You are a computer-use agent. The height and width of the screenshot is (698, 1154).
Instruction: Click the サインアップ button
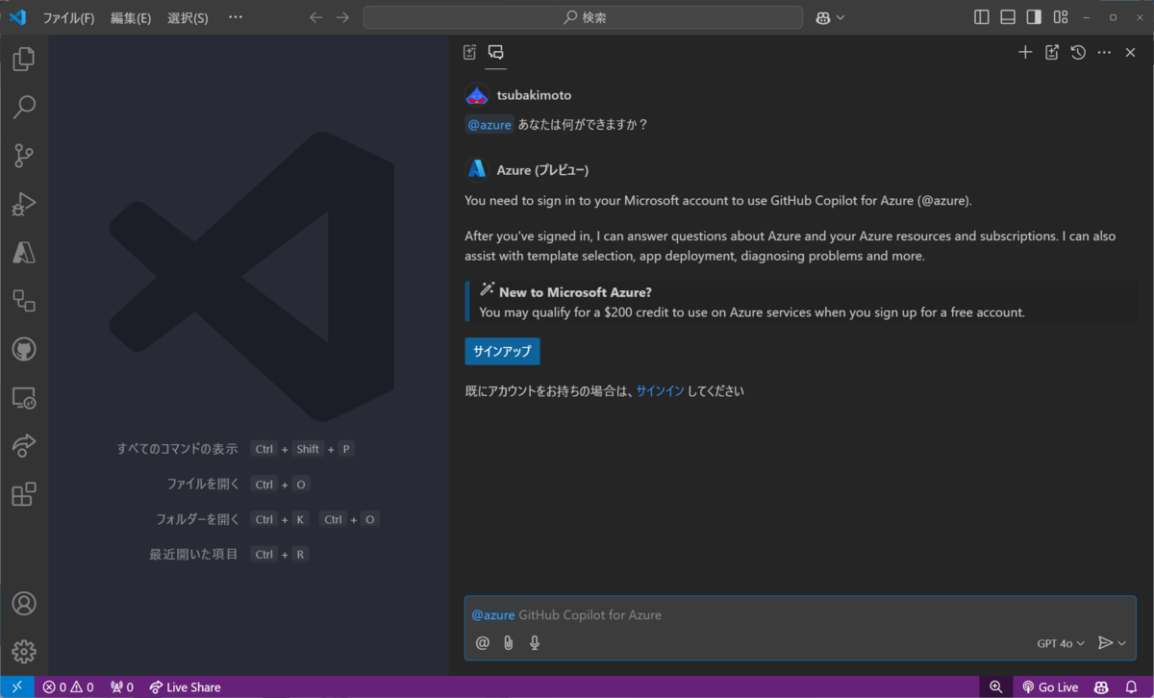click(502, 351)
